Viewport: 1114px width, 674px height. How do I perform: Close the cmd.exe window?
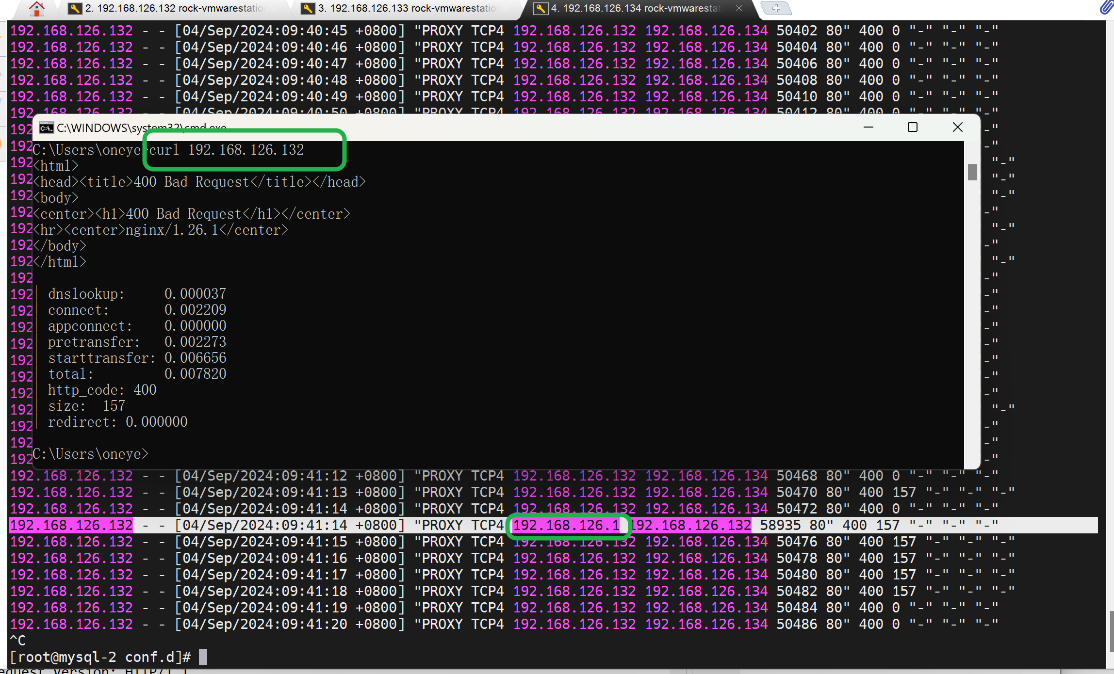point(957,127)
